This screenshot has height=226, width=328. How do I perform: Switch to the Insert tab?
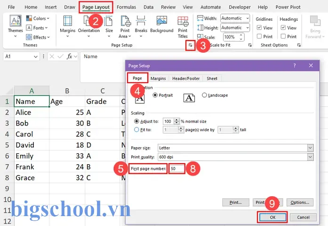pos(51,7)
